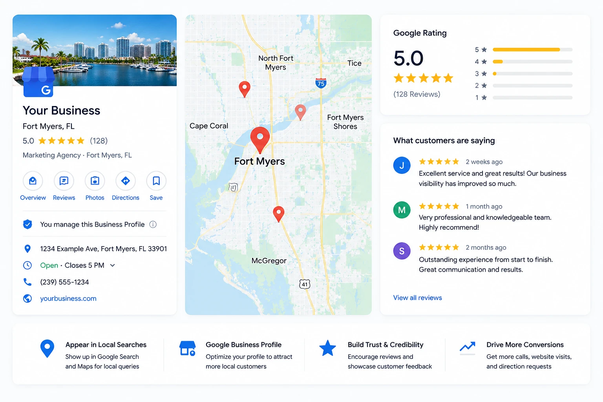Click the clock hours icon
603x402 pixels.
(27, 265)
